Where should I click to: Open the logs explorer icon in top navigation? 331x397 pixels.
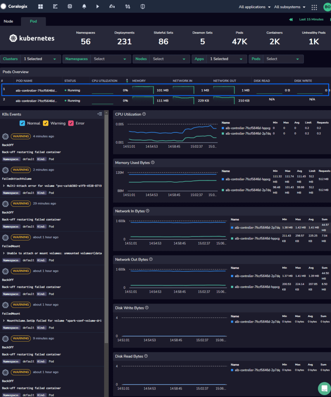click(x=55, y=7)
